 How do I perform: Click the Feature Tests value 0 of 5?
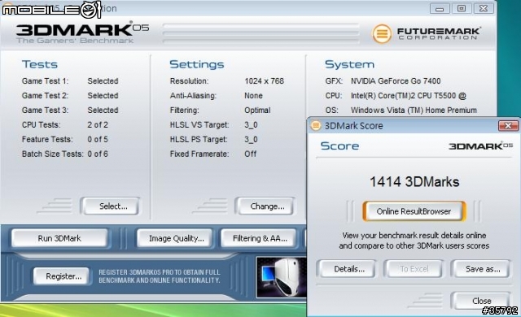pyautogui.click(x=98, y=139)
